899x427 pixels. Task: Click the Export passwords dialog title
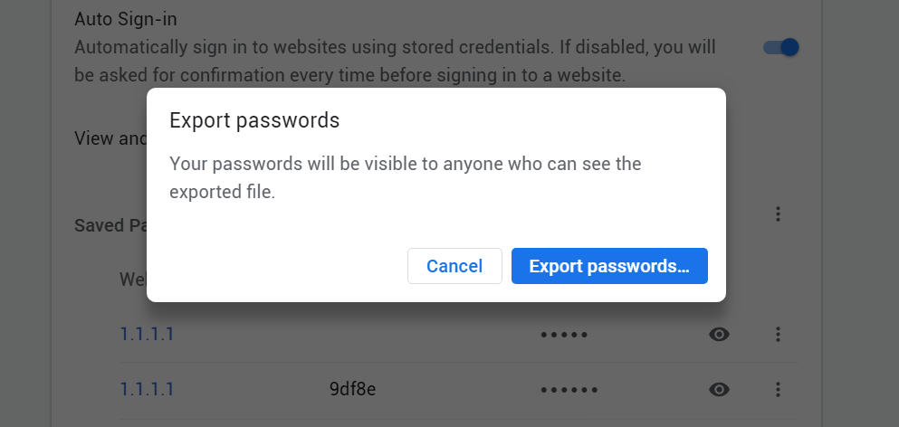coord(254,120)
